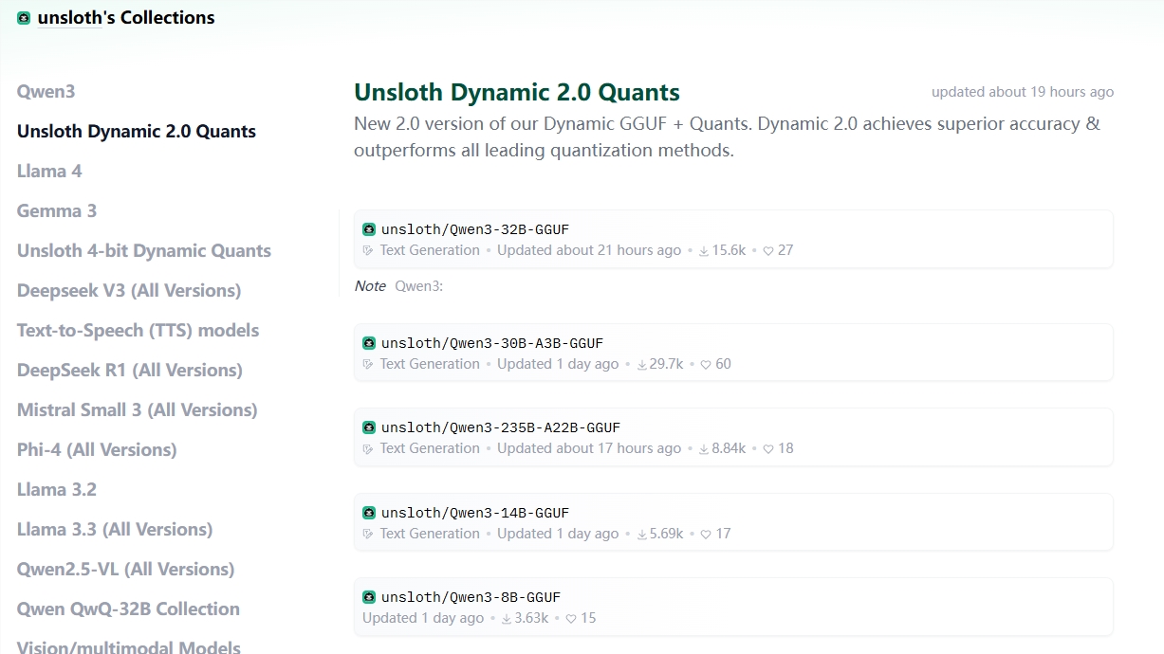Click the heart icon beside 60 likes

[706, 365]
